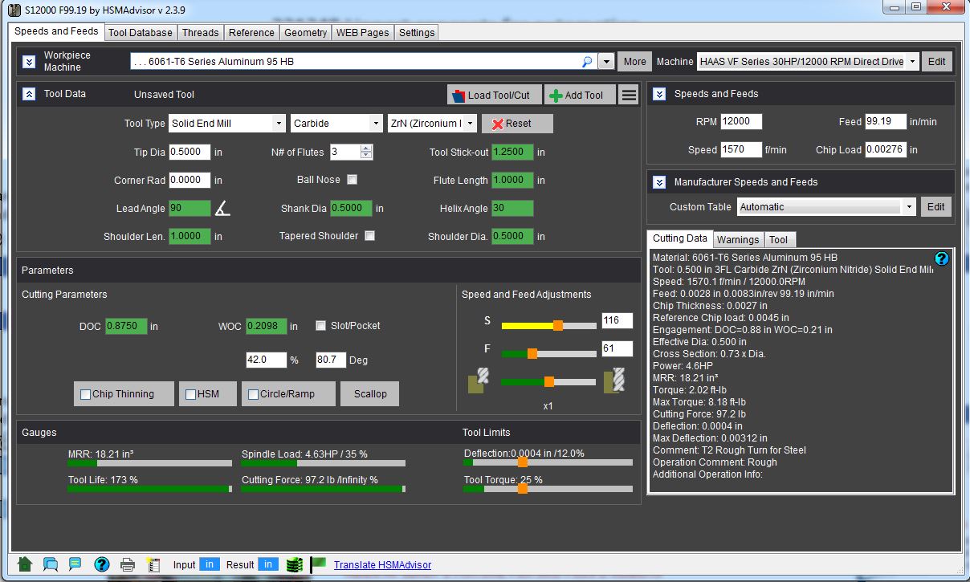The image size is (970, 582).
Task: Click the blue help question mark in bottom bar
Action: coord(102,564)
